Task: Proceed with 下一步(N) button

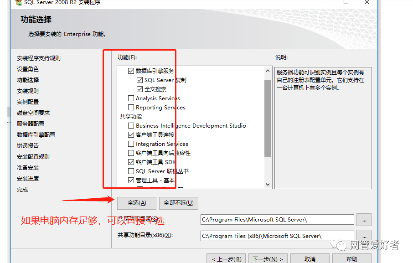Action: pyautogui.click(x=268, y=259)
